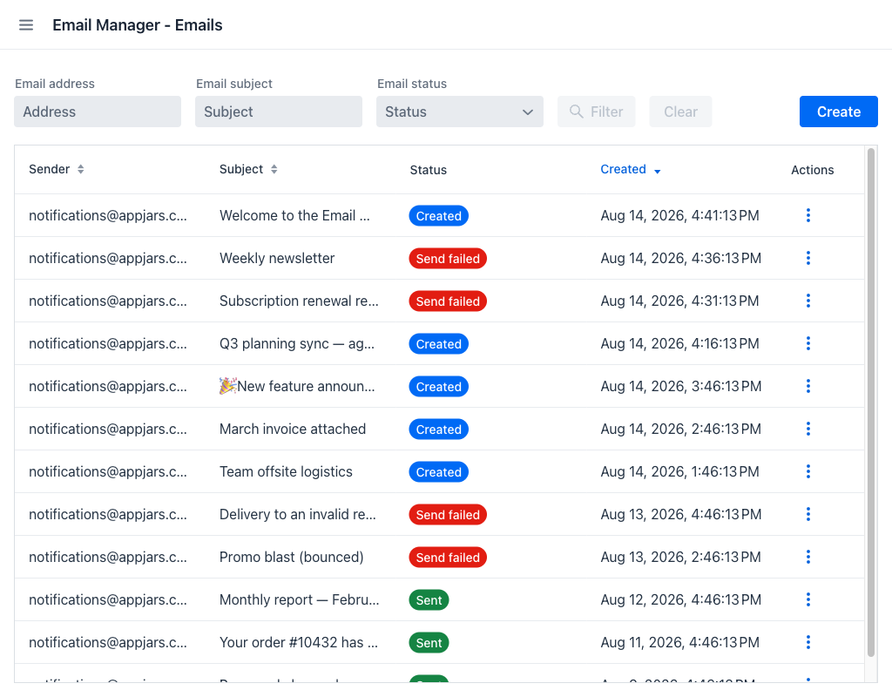This screenshot has width=892, height=697.
Task: Open actions menu for New feature announcement row
Action: 808,386
